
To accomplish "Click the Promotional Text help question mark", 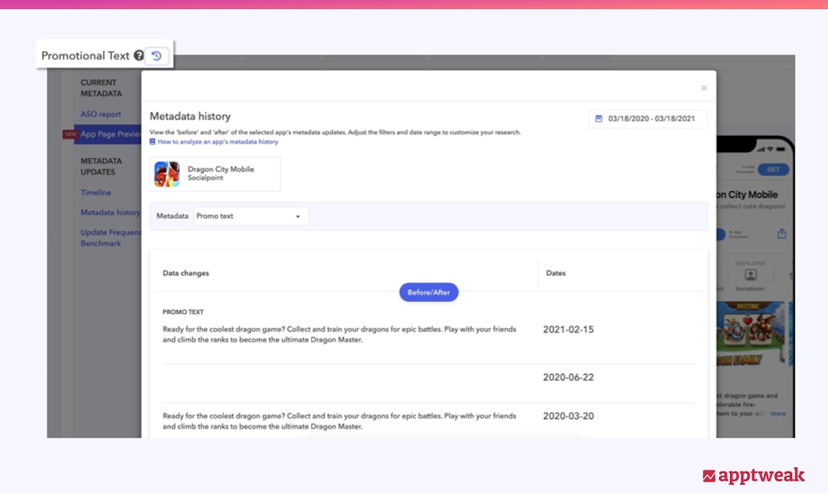I will [139, 56].
